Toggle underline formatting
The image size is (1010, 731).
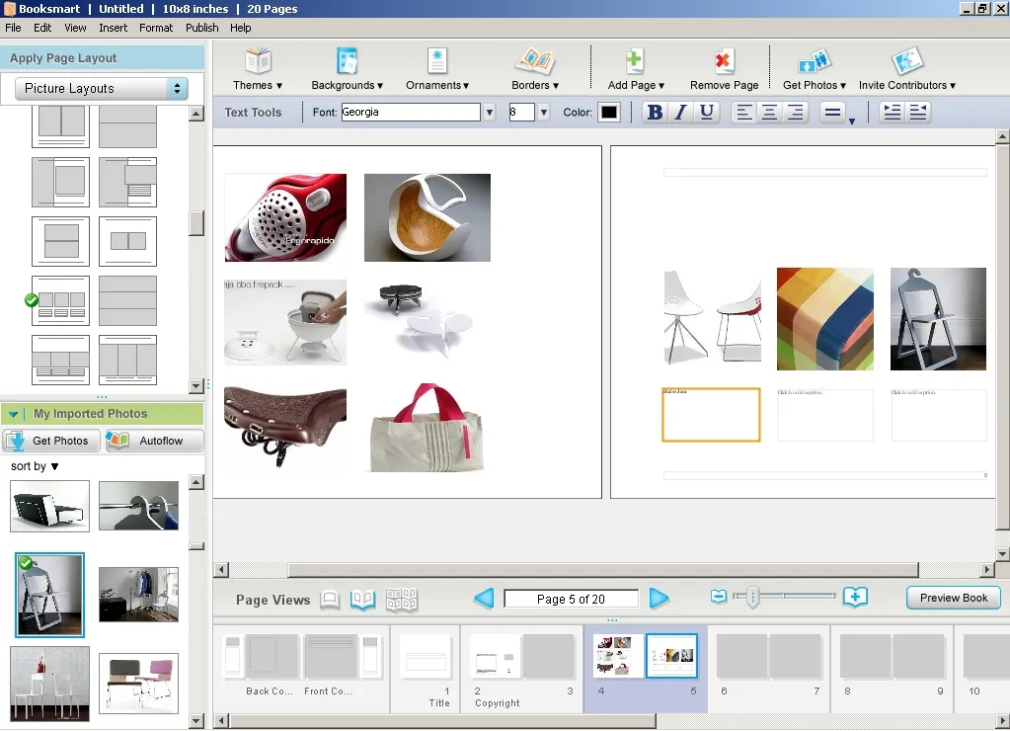(x=707, y=113)
